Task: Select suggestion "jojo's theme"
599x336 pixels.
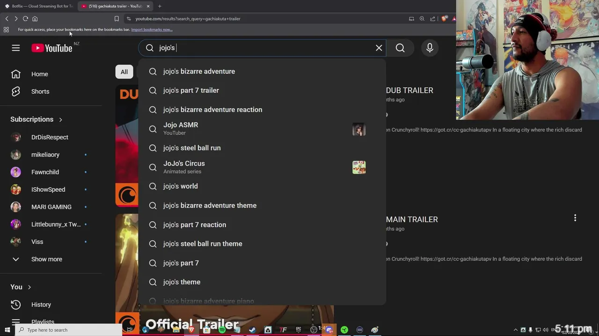Action: [262, 282]
